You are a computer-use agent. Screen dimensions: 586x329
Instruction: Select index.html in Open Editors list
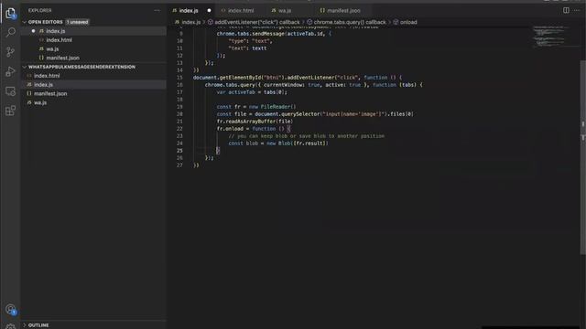pos(93,40)
